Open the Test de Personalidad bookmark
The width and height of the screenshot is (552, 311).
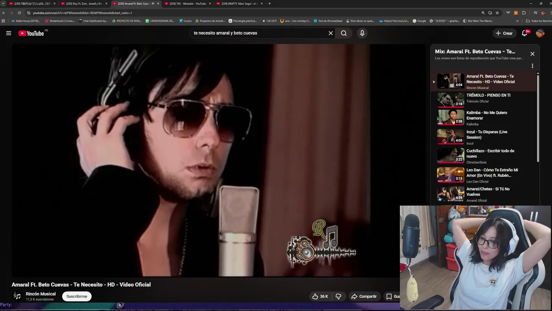click(x=328, y=21)
